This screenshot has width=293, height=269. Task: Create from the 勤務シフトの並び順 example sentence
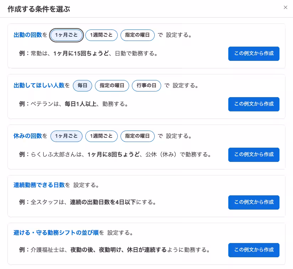point(254,250)
